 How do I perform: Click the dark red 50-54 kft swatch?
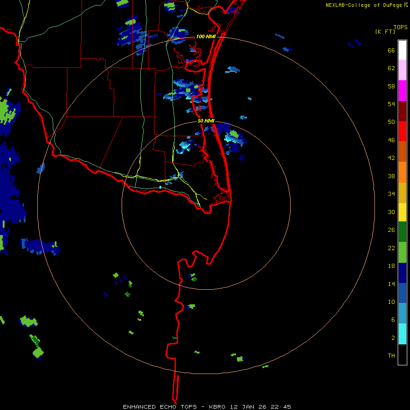click(x=402, y=111)
